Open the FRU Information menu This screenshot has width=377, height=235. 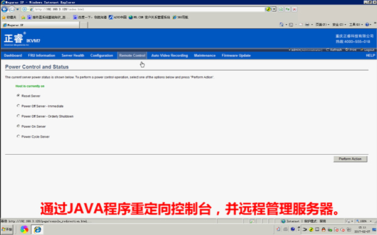(x=41, y=55)
